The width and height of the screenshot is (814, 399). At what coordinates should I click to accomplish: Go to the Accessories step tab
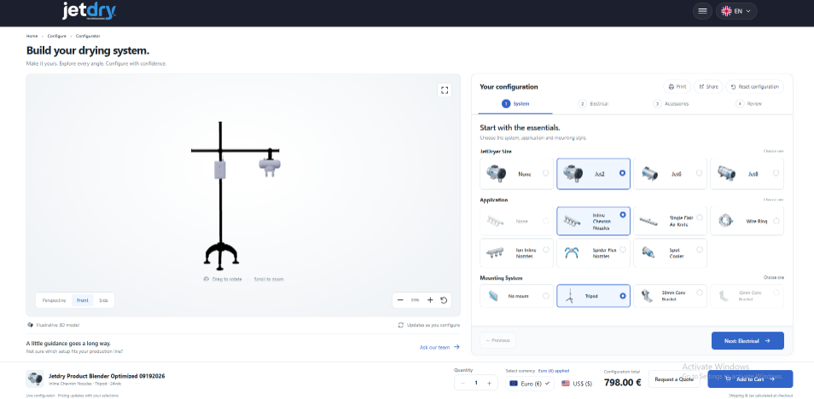pyautogui.click(x=671, y=104)
